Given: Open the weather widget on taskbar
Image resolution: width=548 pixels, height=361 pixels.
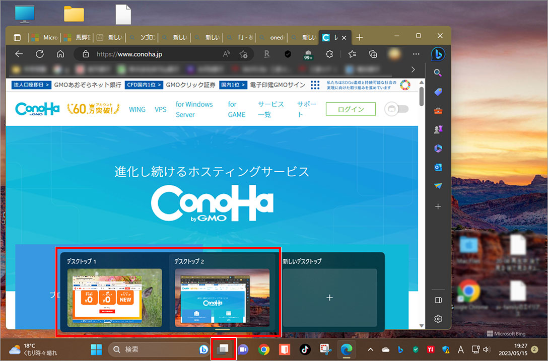Looking at the screenshot, I should [x=33, y=349].
